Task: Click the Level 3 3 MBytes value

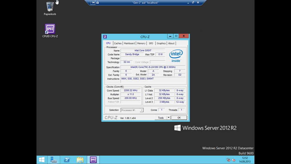Action: (164, 102)
